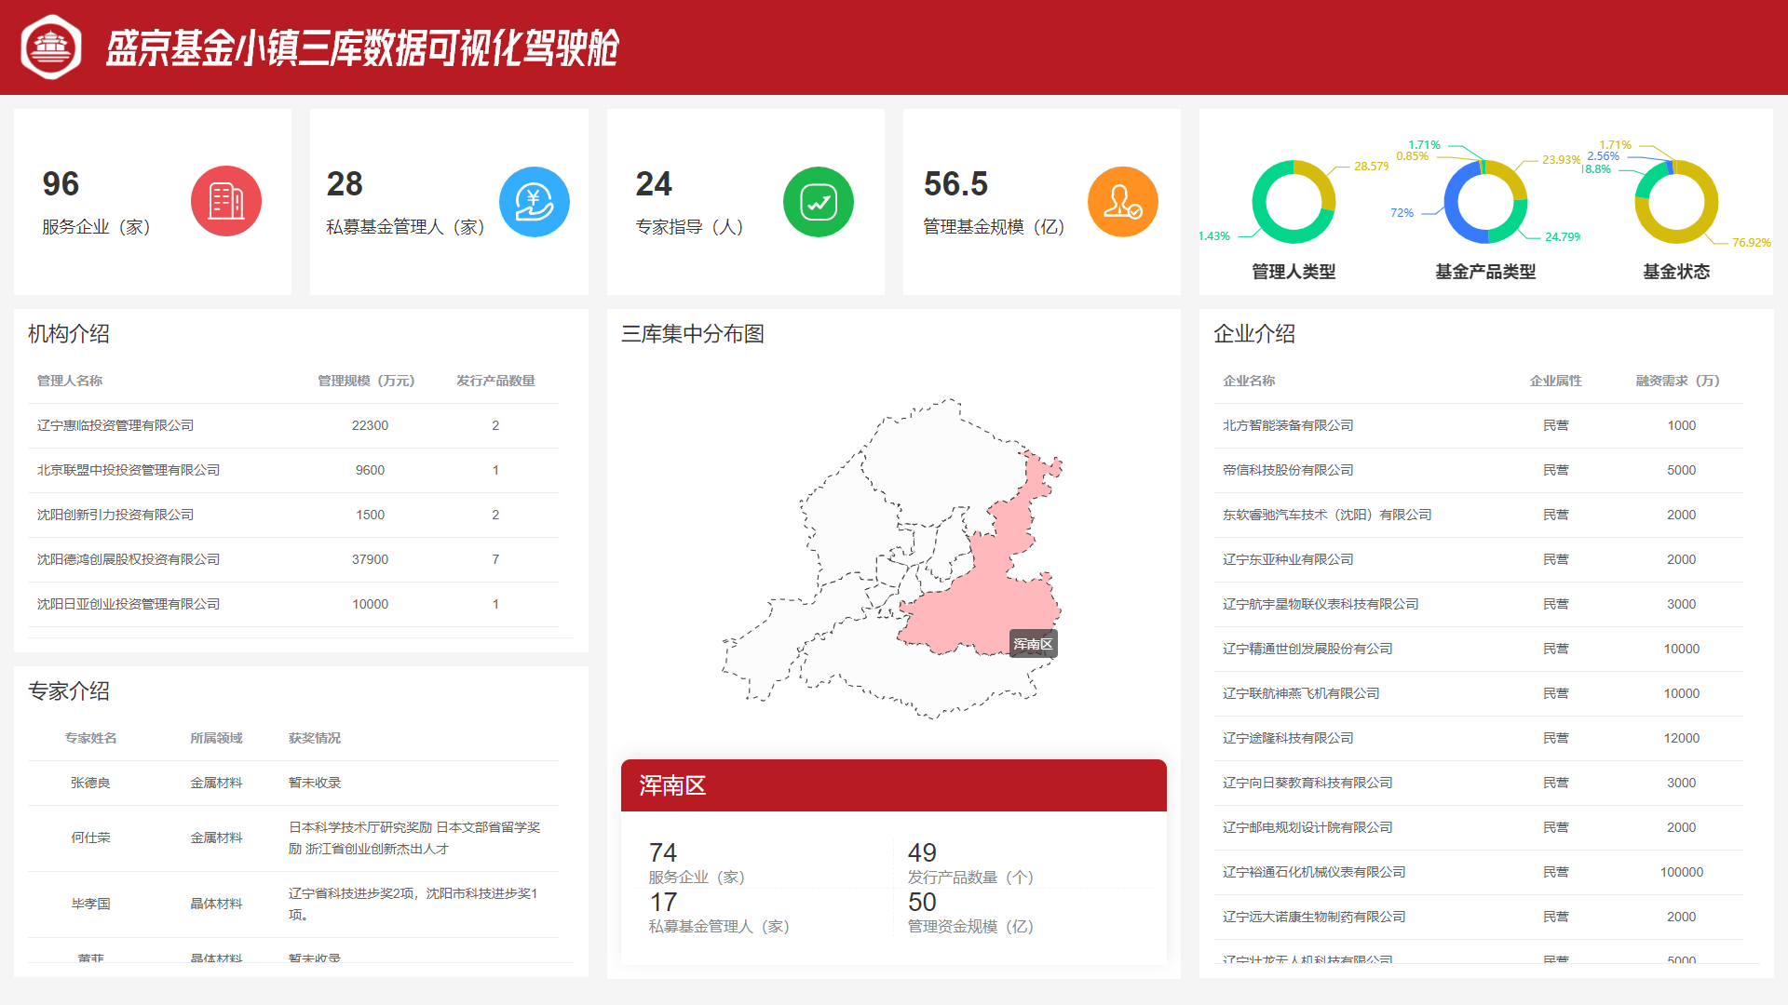Click the red building icon for service enterprises
1788x1005 pixels.
[226, 201]
